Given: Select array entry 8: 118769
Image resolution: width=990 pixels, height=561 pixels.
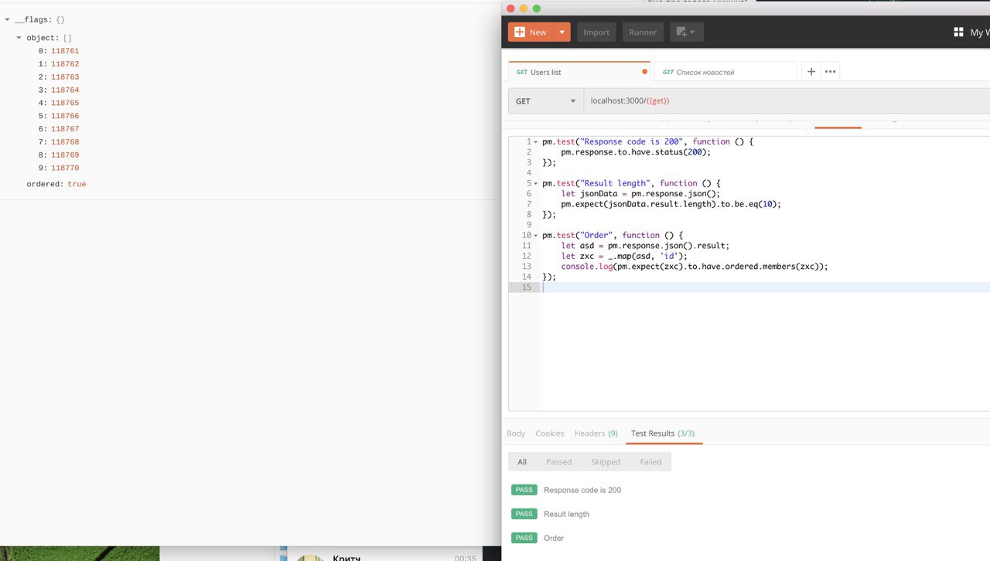Looking at the screenshot, I should coord(59,155).
